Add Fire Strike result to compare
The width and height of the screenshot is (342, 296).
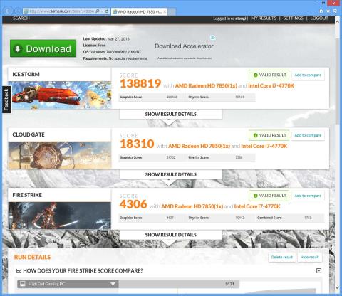308,196
